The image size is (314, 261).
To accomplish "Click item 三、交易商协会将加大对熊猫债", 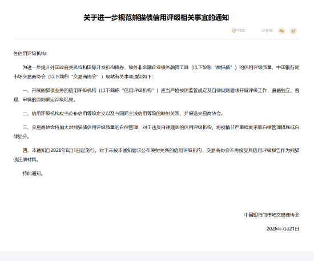I will click(x=156, y=132).
